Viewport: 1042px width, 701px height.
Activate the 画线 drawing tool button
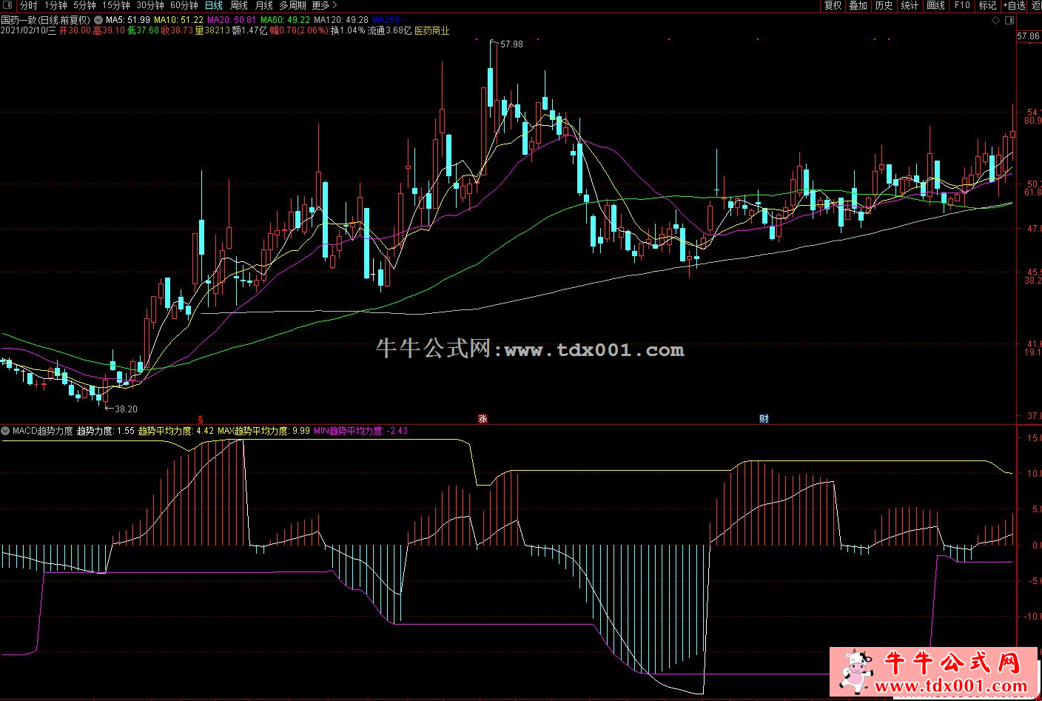tap(936, 5)
